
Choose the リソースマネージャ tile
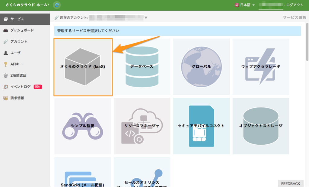142,126
